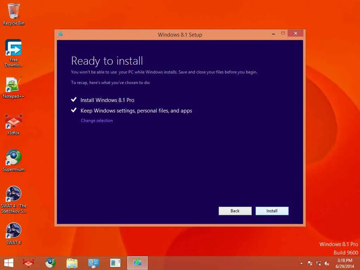The width and height of the screenshot is (360, 270).
Task: Click the 'Install Windows 8.1 Pro' text
Action: (107, 100)
